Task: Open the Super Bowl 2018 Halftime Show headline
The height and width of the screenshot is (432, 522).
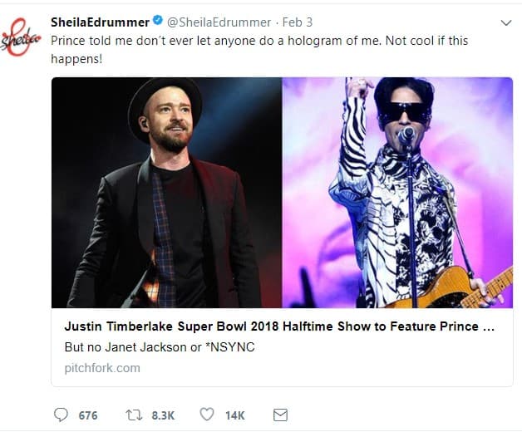Action: click(x=279, y=326)
